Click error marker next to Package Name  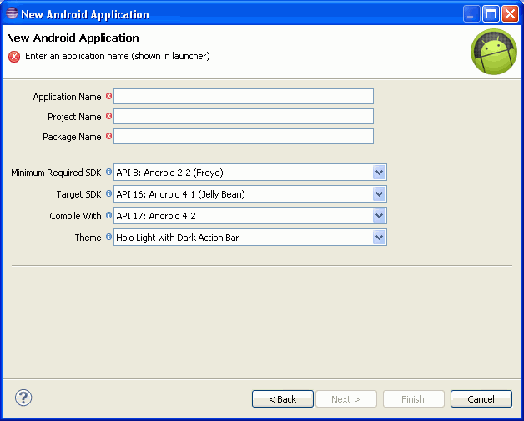tap(109, 136)
